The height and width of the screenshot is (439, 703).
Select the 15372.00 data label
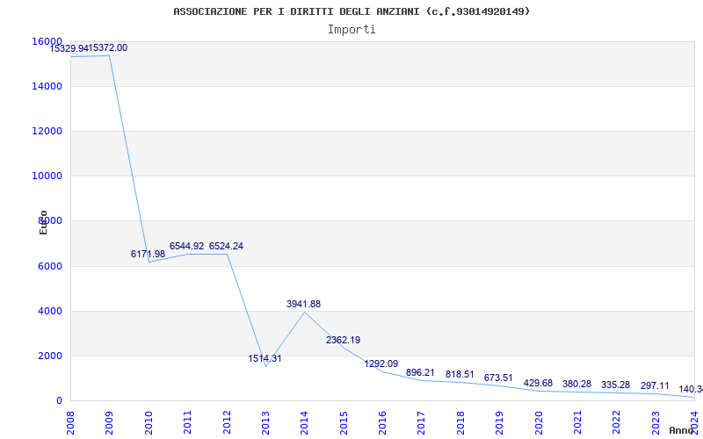click(107, 48)
